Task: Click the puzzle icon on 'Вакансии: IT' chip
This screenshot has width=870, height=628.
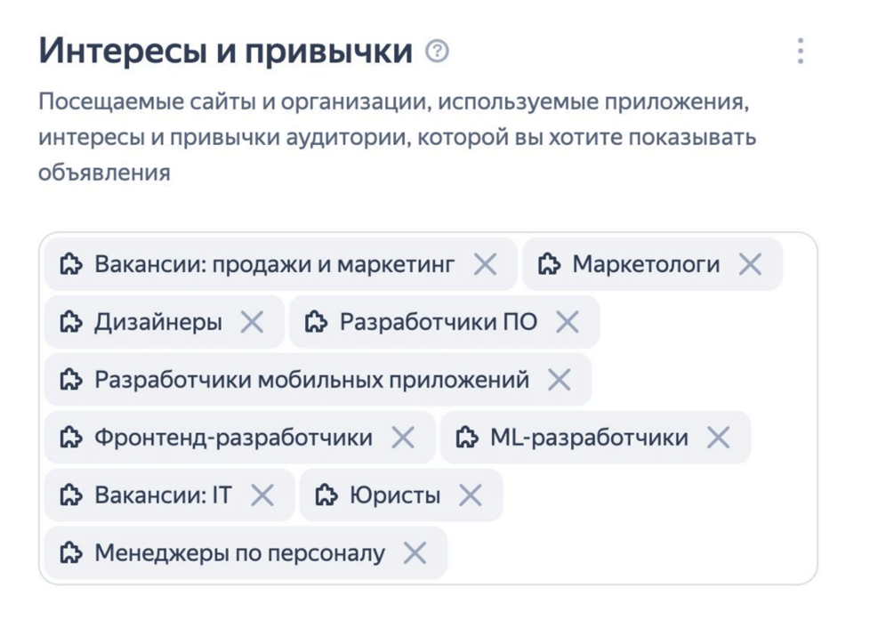Action: (x=70, y=495)
